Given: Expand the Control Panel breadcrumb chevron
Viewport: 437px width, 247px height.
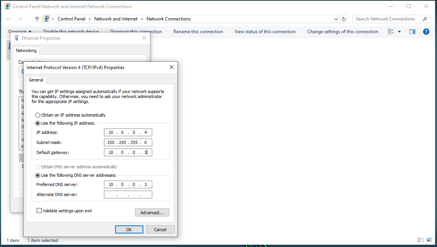Looking at the screenshot, I should [89, 19].
